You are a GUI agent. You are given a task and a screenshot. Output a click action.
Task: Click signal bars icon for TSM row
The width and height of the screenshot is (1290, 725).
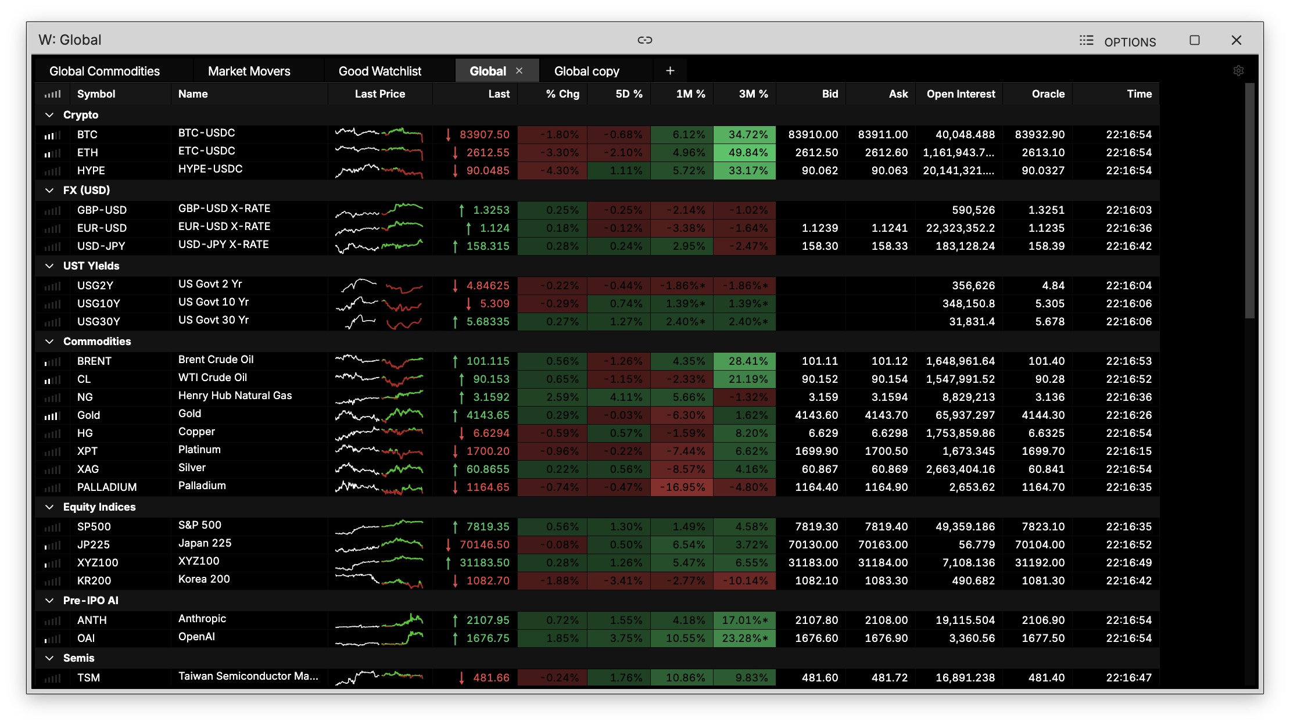[x=52, y=679]
